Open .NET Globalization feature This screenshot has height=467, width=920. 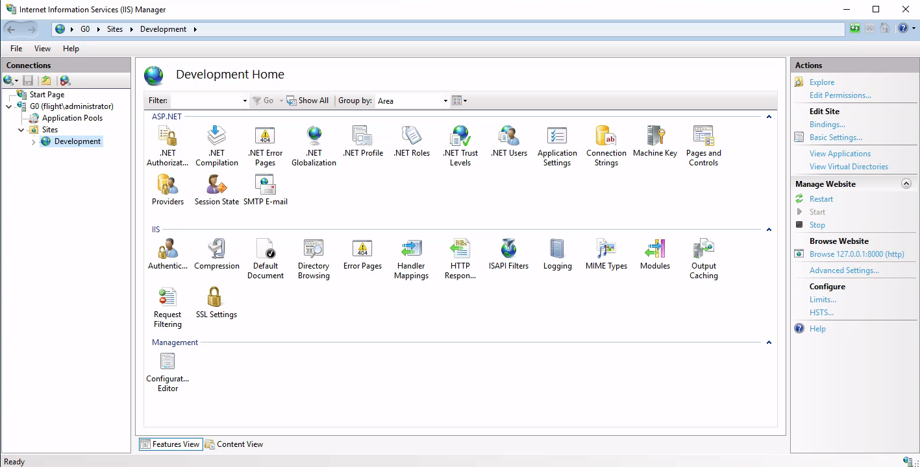point(314,146)
